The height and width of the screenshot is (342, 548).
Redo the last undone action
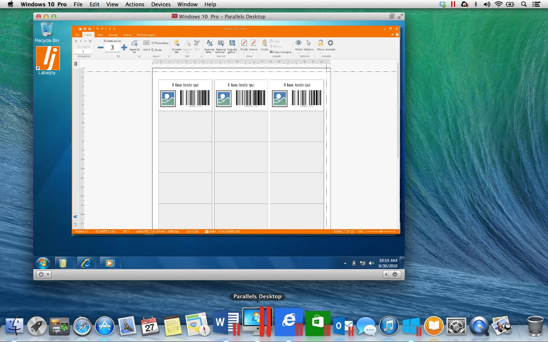pyautogui.click(x=102, y=29)
